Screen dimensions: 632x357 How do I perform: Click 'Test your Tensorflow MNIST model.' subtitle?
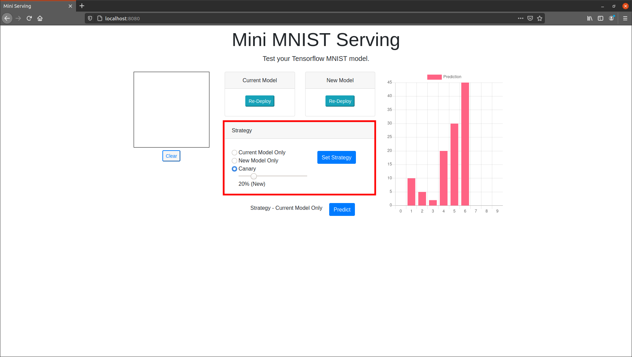pyautogui.click(x=316, y=59)
